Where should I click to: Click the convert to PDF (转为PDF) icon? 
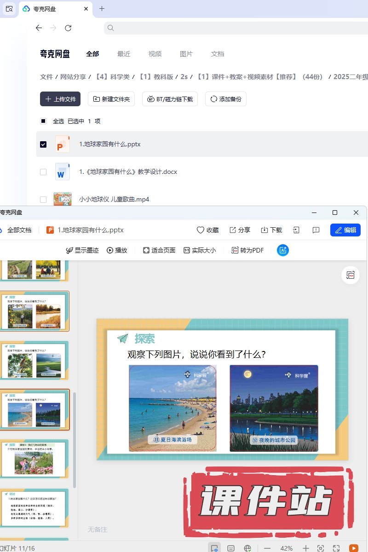click(235, 250)
